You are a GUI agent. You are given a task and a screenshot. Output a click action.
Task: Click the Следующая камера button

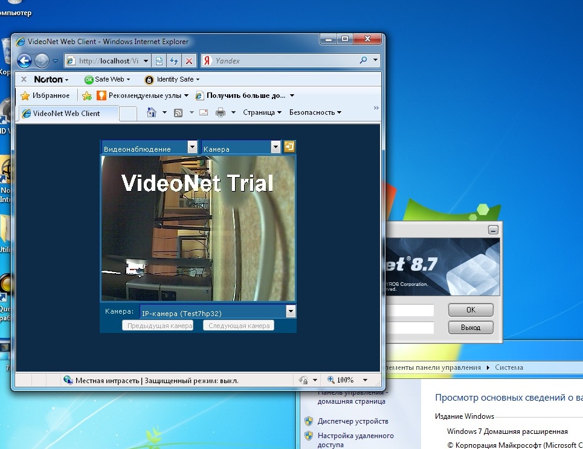tap(239, 326)
